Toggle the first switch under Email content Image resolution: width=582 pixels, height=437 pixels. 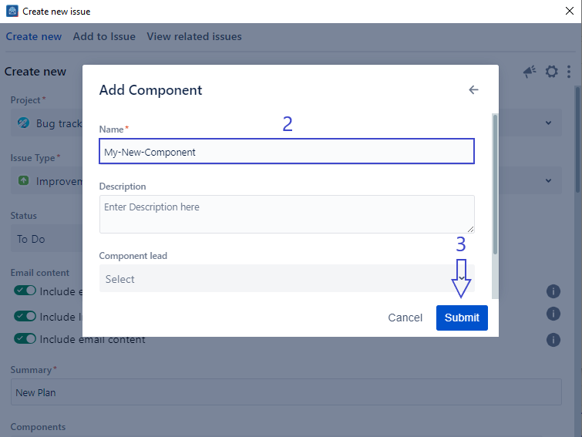click(x=25, y=291)
